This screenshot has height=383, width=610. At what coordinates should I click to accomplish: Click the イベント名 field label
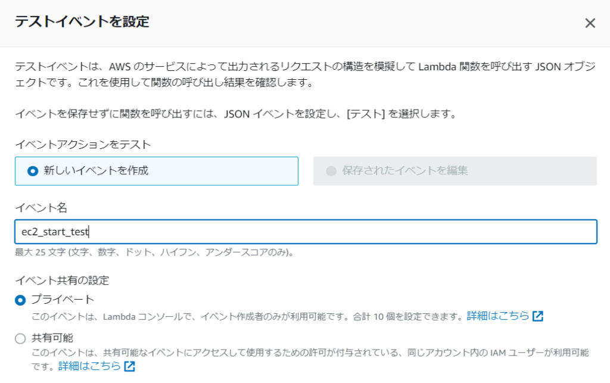coord(41,208)
